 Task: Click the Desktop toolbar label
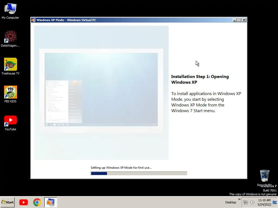click(x=230, y=202)
